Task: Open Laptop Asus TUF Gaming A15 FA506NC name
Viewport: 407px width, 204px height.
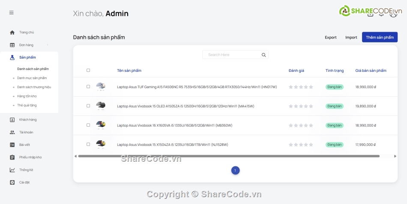Action: [x=197, y=87]
